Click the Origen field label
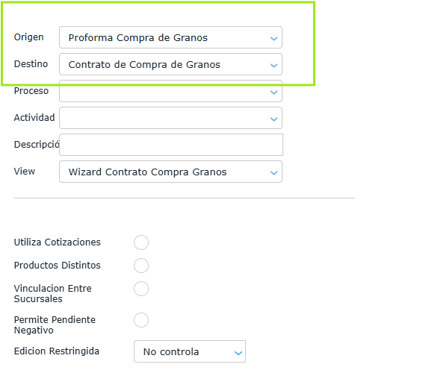 coord(29,37)
